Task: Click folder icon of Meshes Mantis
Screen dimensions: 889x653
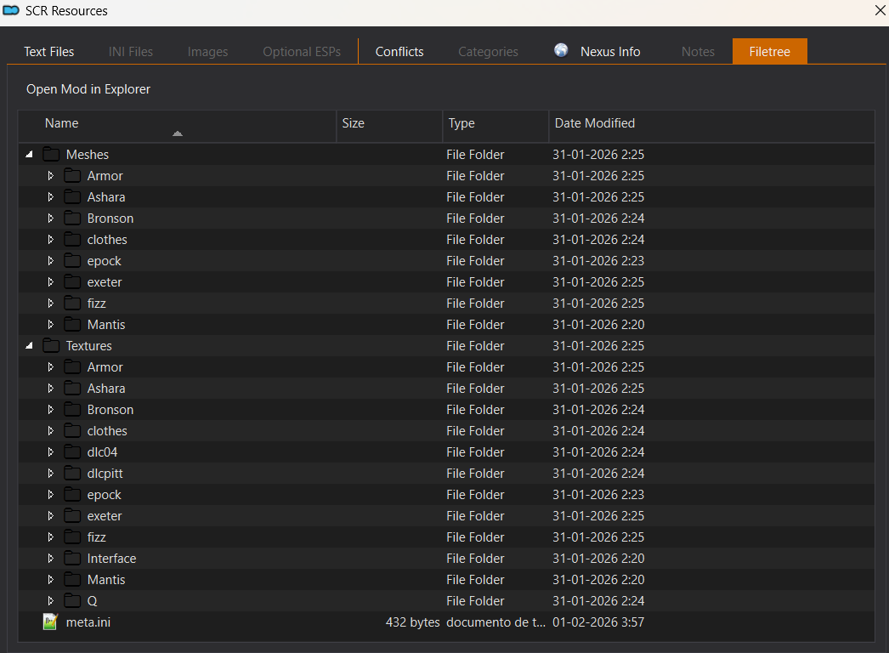Action: (72, 325)
